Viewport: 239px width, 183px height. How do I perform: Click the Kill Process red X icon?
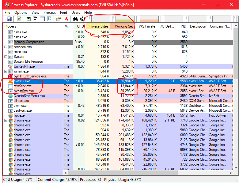pos(66,19)
